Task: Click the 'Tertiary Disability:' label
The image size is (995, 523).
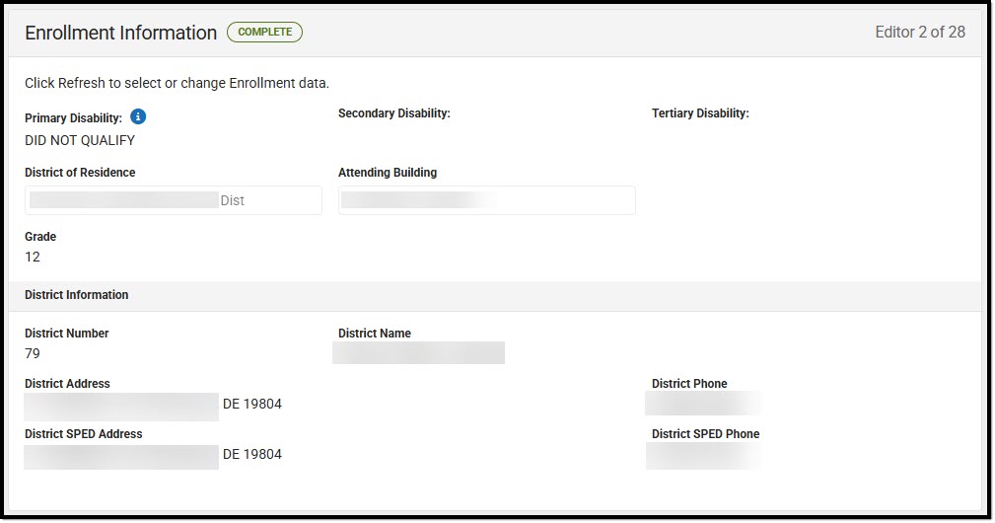Action: click(x=700, y=112)
